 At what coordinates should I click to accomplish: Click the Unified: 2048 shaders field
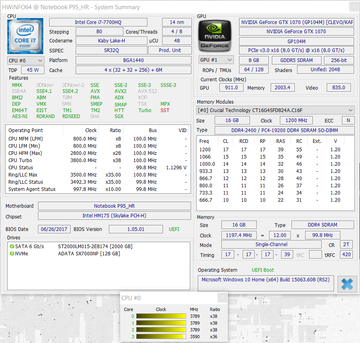pos(325,70)
